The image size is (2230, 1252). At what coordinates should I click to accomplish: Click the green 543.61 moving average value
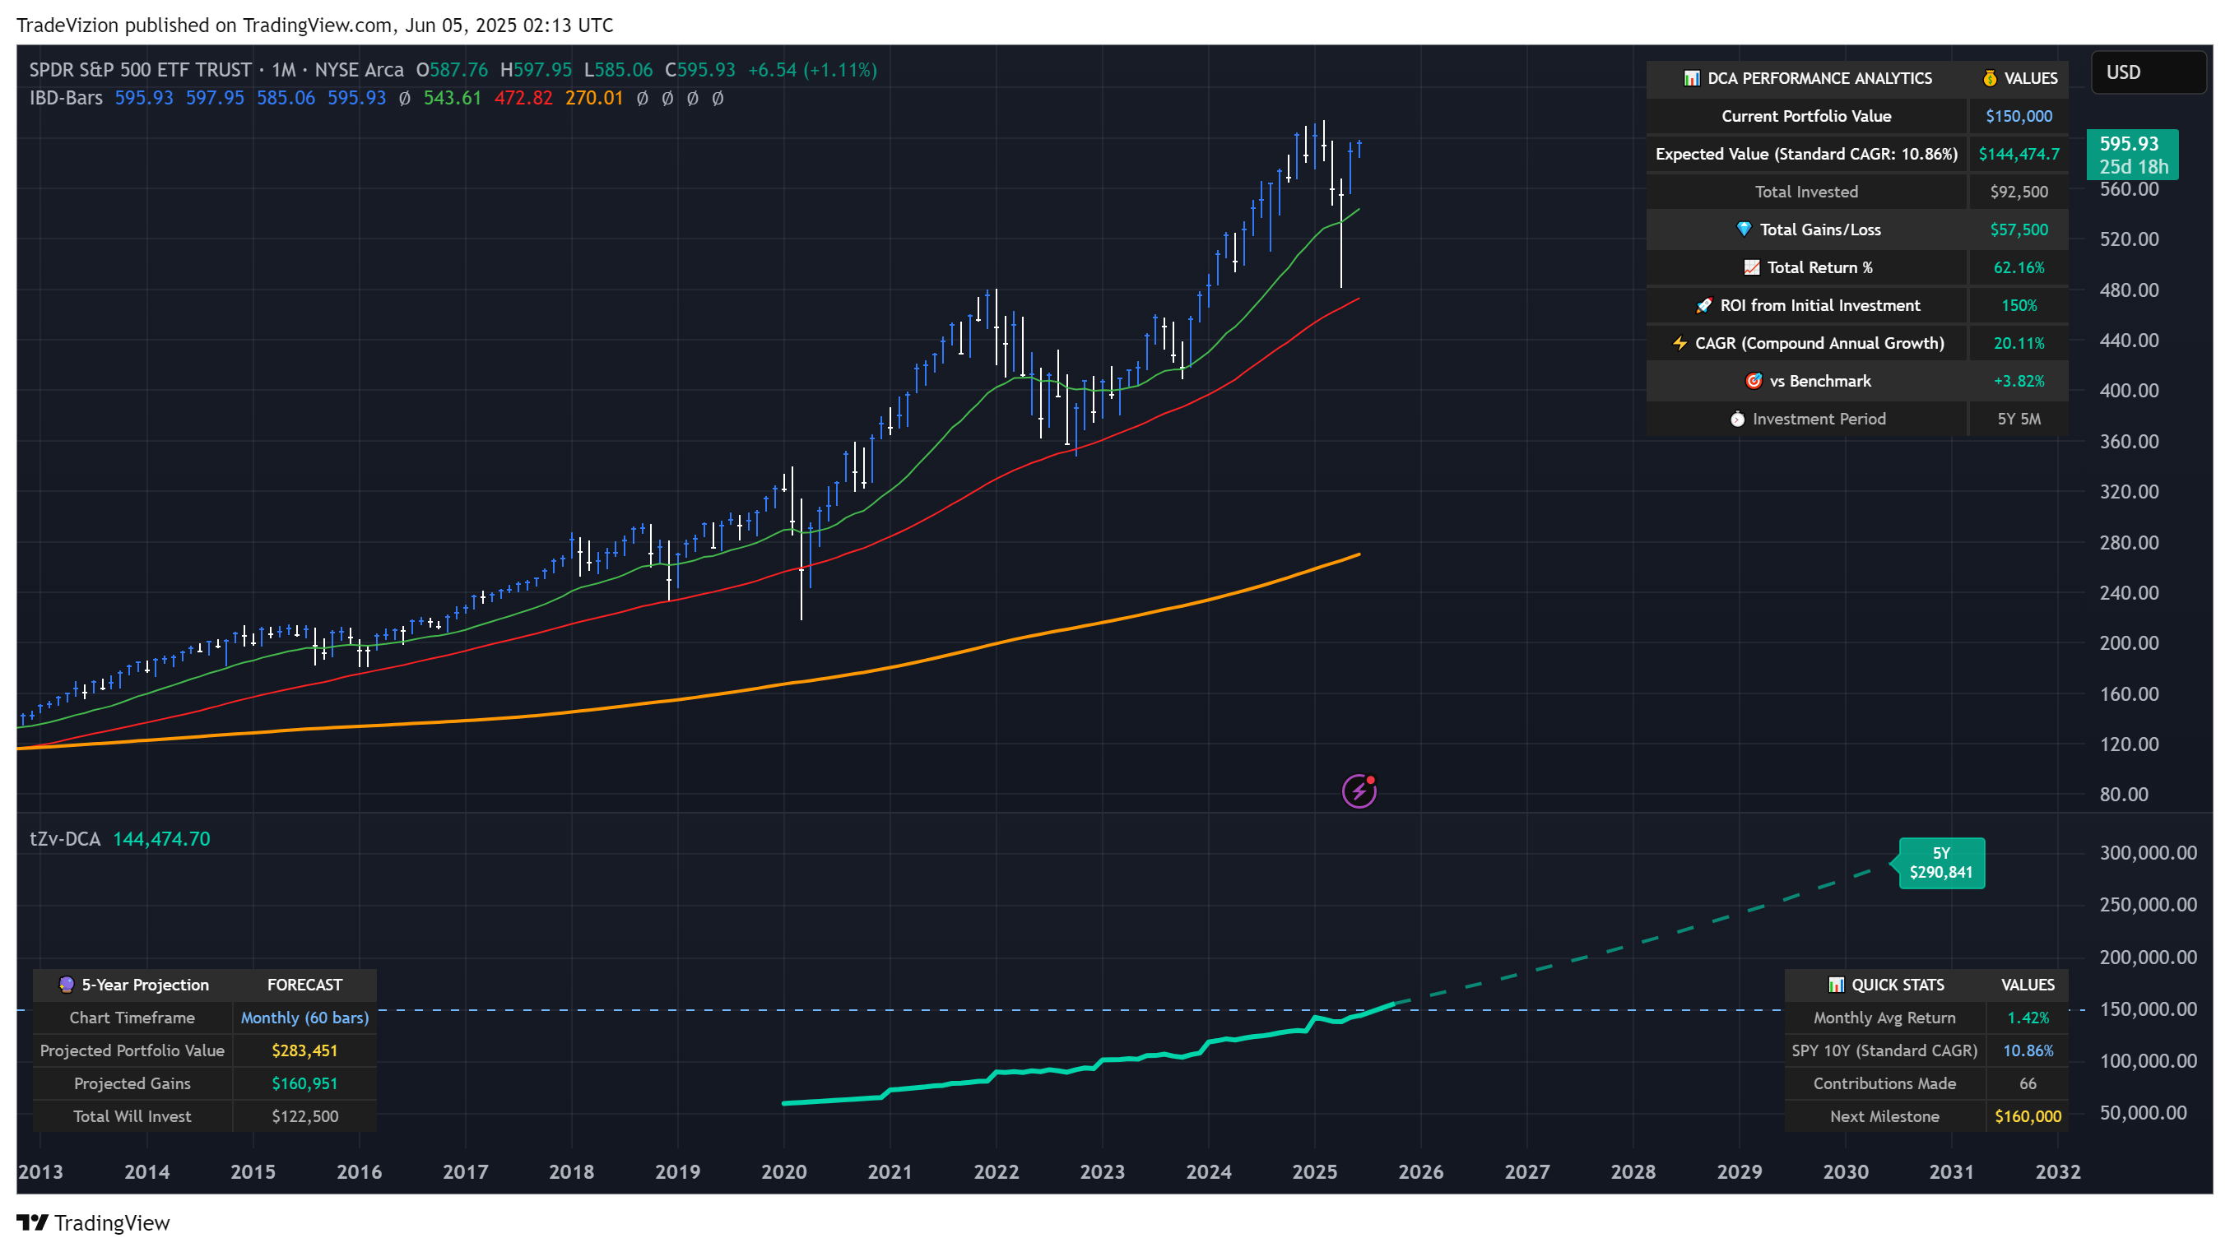tap(452, 98)
